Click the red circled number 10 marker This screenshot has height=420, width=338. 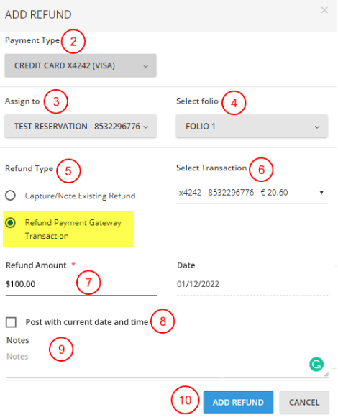pos(185,400)
